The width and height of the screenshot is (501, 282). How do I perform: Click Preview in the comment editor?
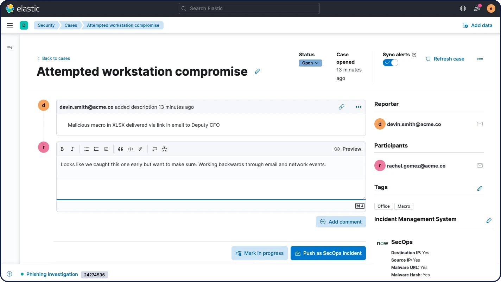(x=348, y=149)
